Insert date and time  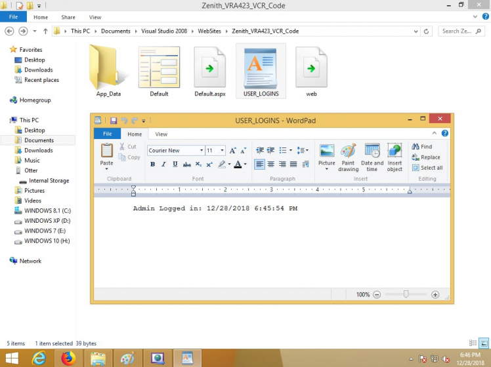372,151
